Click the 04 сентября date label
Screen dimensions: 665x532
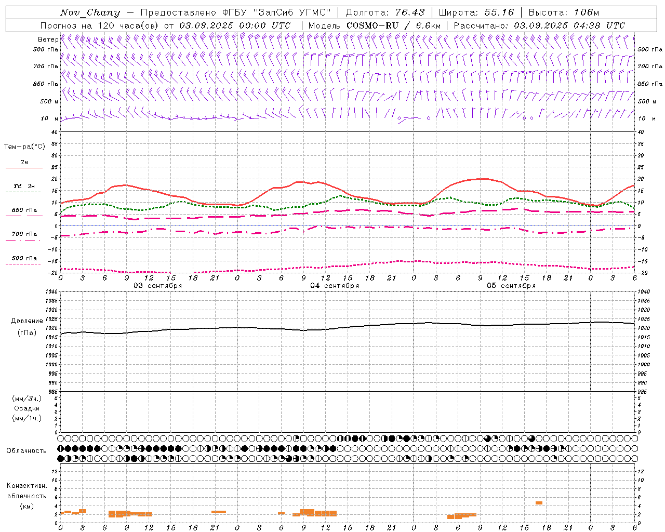click(x=335, y=286)
